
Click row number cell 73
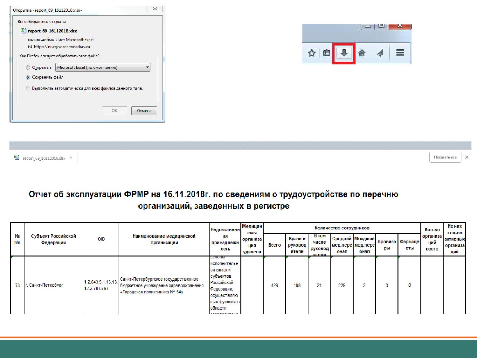17,285
